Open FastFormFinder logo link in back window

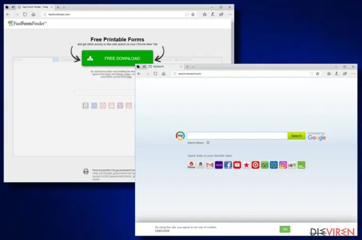pos(27,23)
